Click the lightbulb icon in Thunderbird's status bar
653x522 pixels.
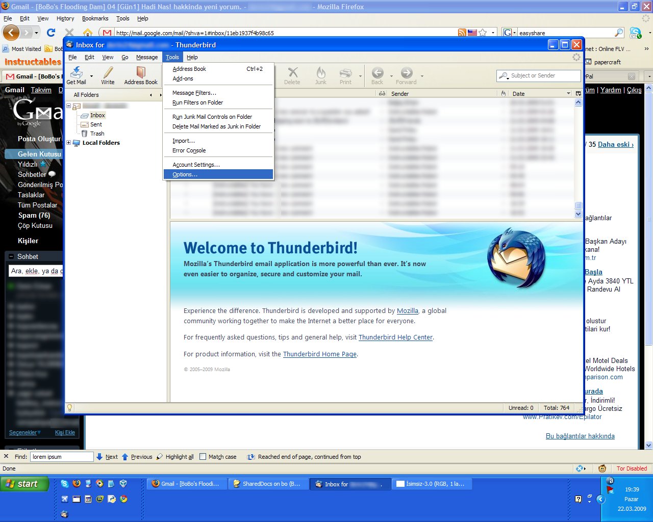(x=70, y=408)
